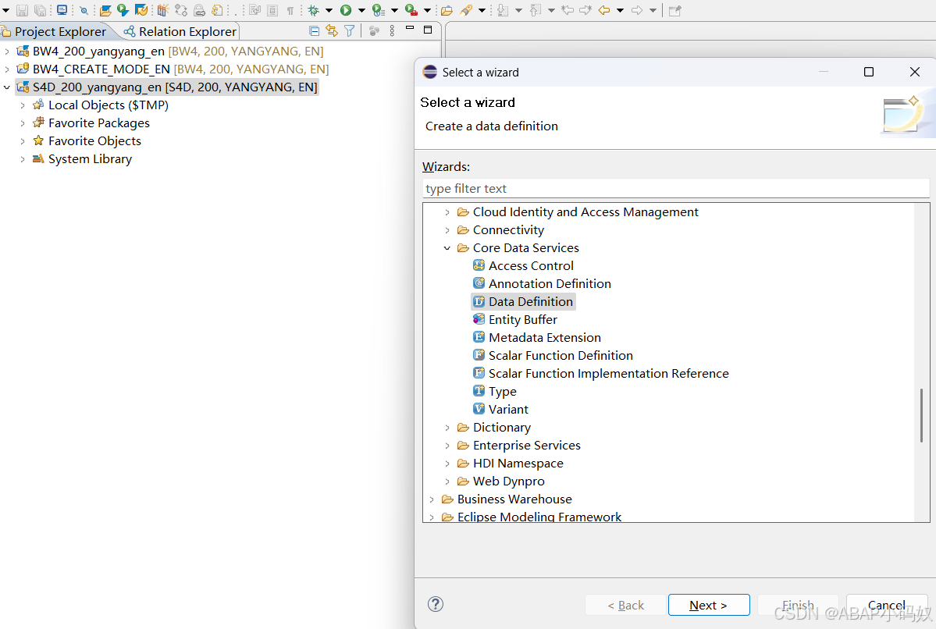Expand the Dictionary wizard folder

click(447, 428)
